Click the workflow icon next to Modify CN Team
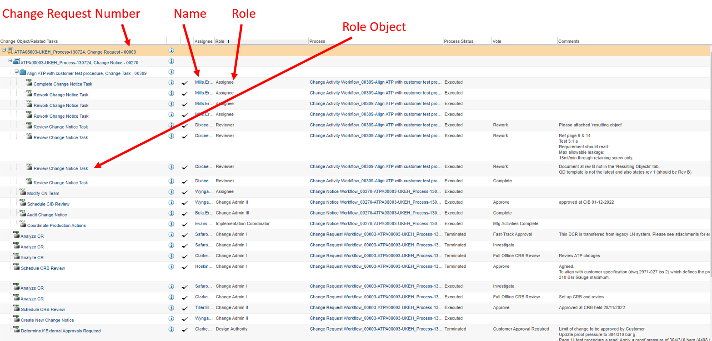 tap(23, 191)
